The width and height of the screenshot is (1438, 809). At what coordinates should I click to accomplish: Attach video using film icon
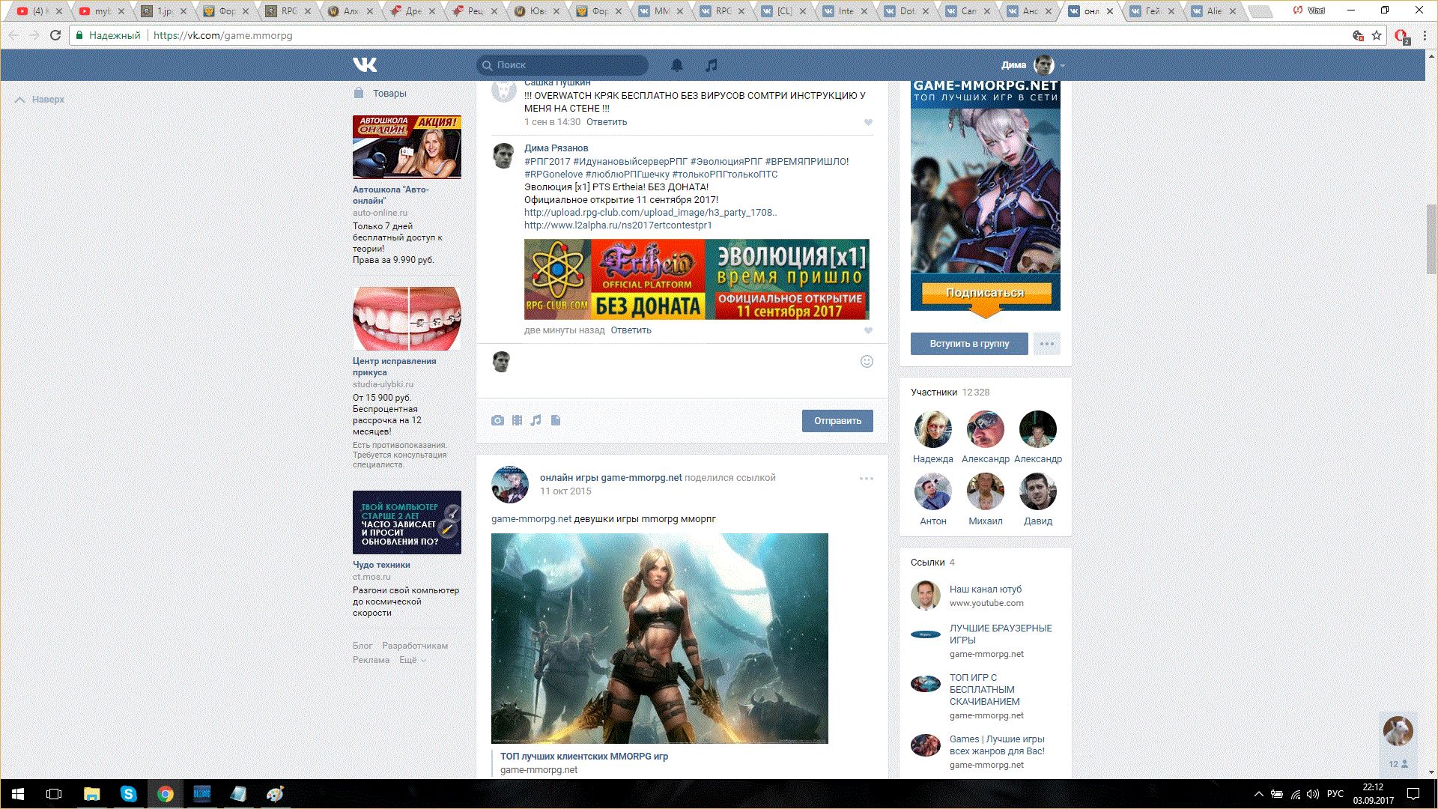(517, 420)
